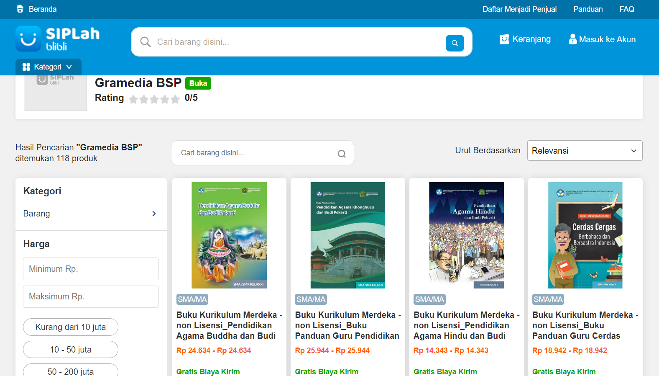This screenshot has width=659, height=376.
Task: Click the rating stars of Gramedia BSP
Action: pos(154,99)
